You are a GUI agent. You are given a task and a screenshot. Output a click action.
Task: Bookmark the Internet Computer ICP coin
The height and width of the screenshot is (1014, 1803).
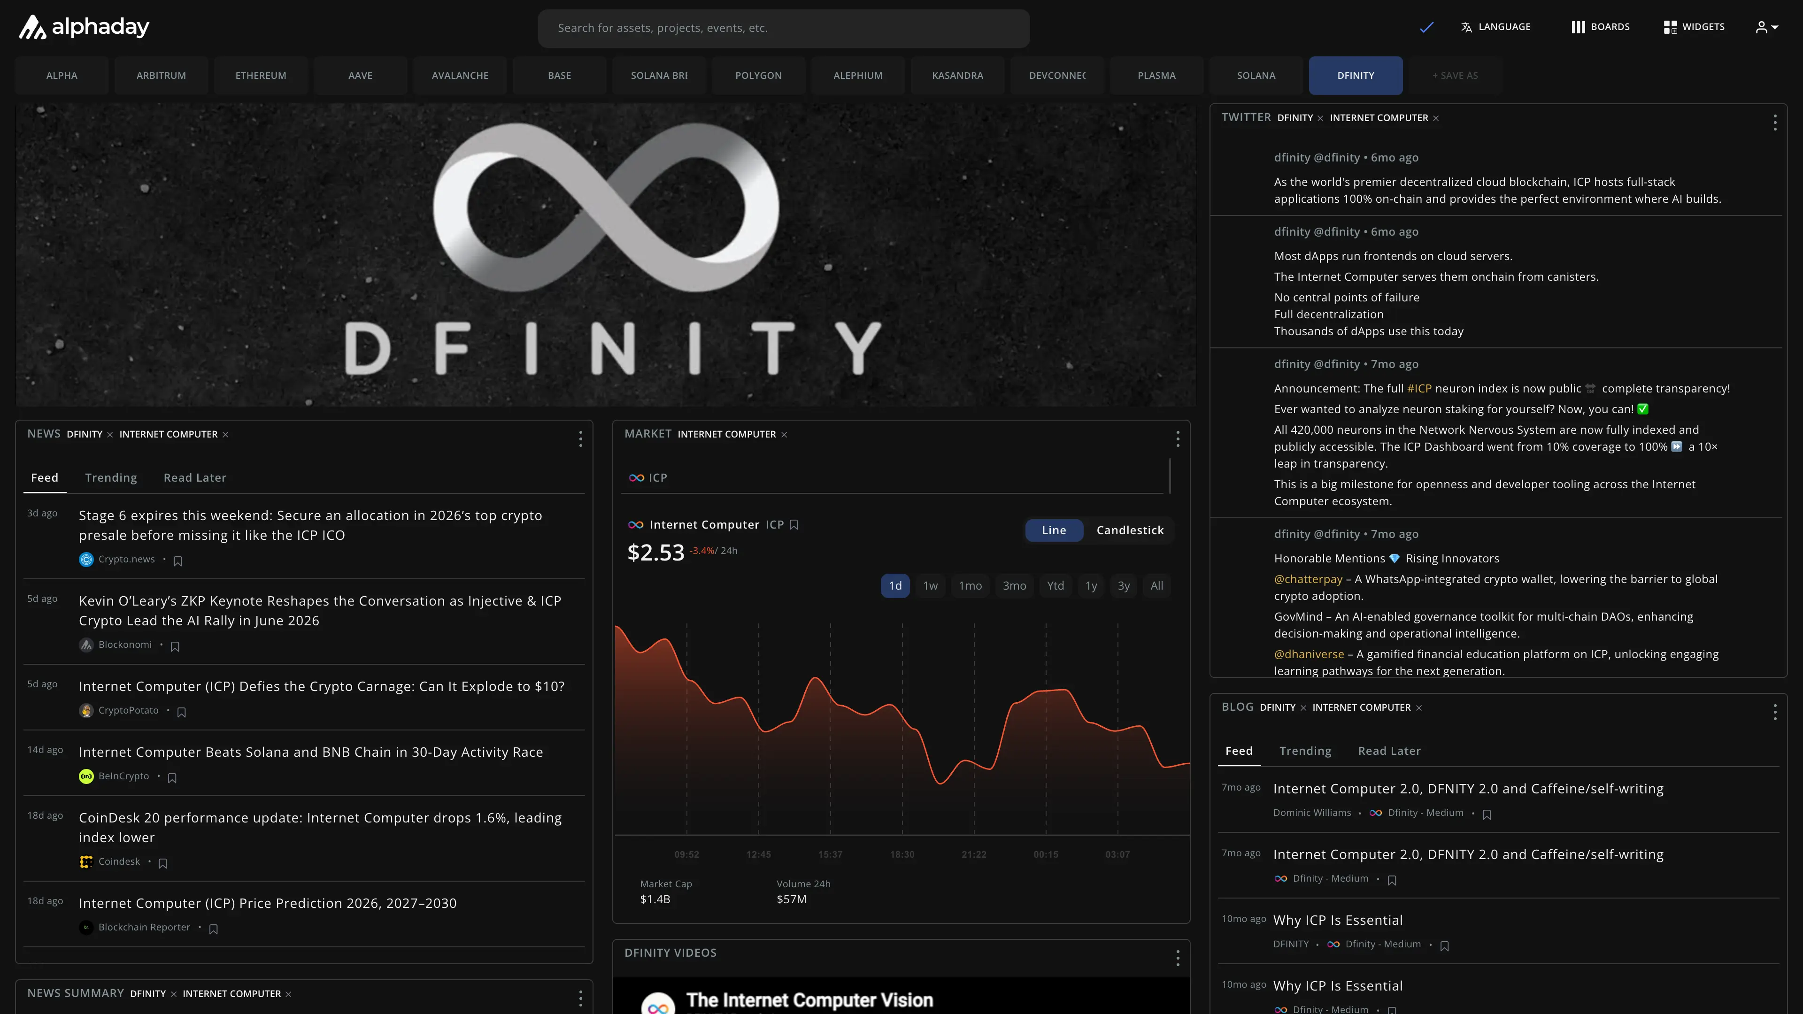pyautogui.click(x=794, y=525)
